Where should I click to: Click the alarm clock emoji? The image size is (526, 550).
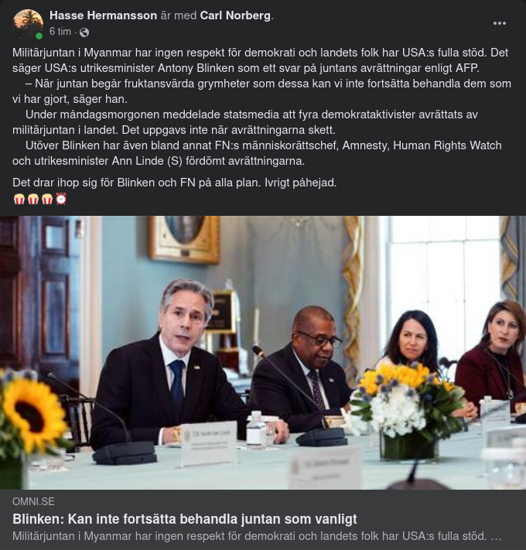tap(61, 199)
